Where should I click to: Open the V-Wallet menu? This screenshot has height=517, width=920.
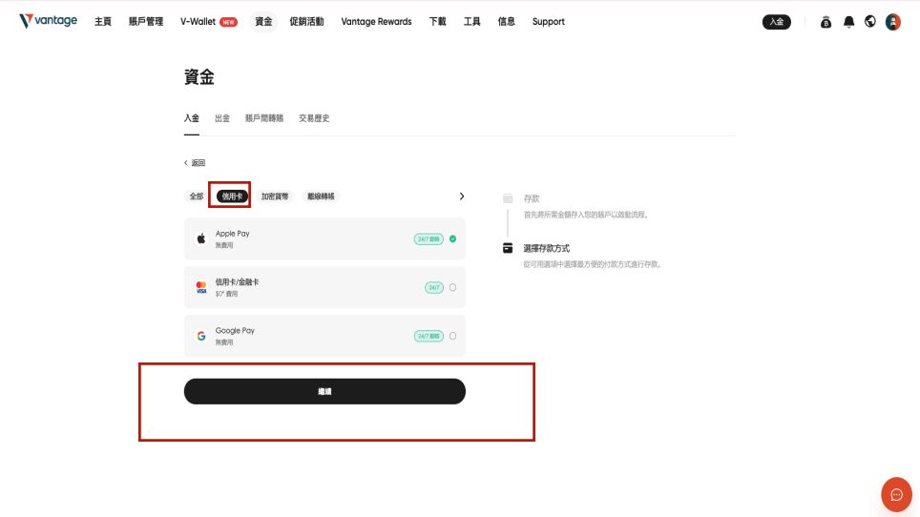198,22
